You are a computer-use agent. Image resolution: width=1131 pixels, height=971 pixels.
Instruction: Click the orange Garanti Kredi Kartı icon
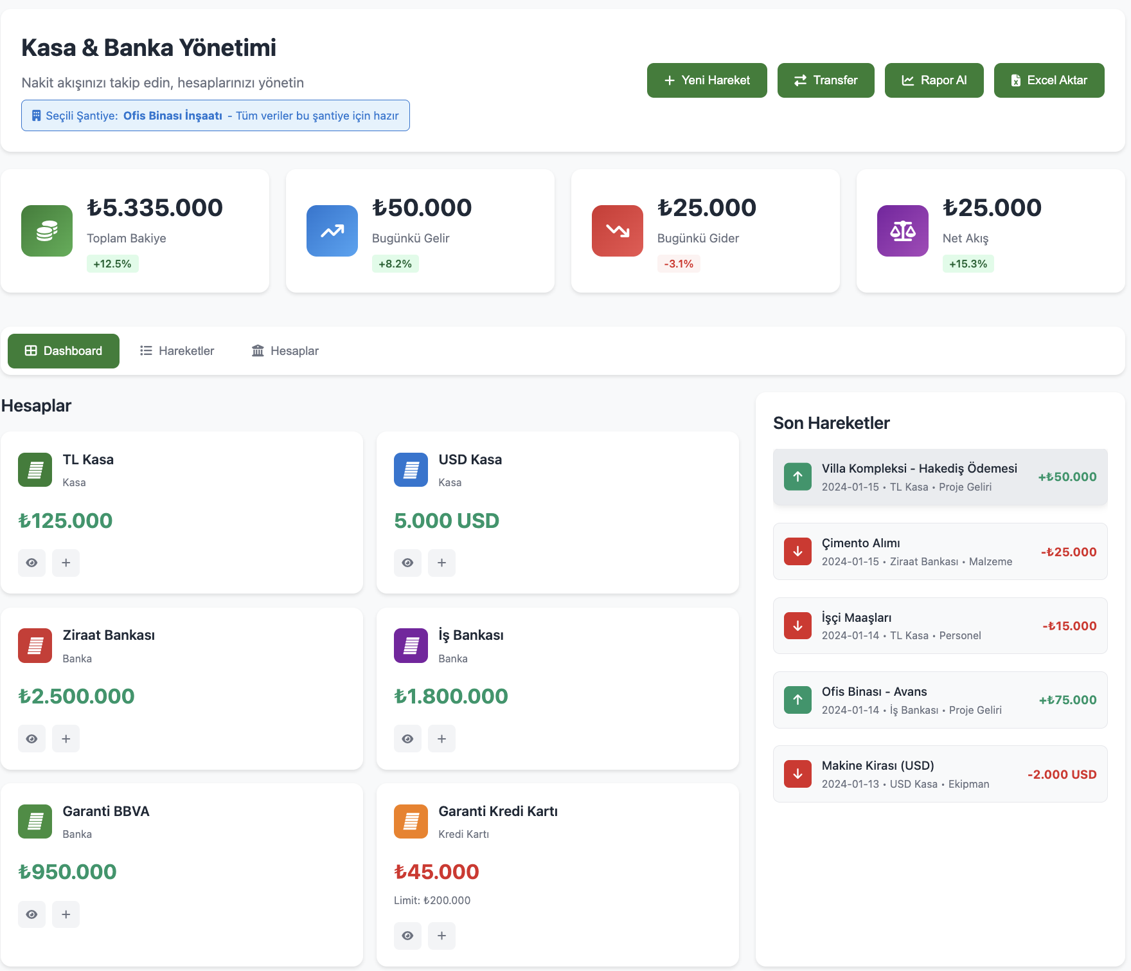tap(411, 821)
